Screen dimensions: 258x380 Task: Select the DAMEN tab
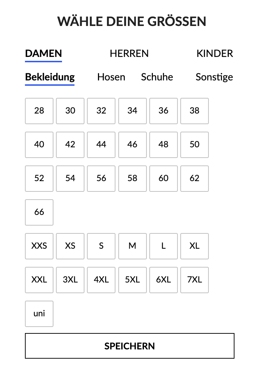point(43,54)
